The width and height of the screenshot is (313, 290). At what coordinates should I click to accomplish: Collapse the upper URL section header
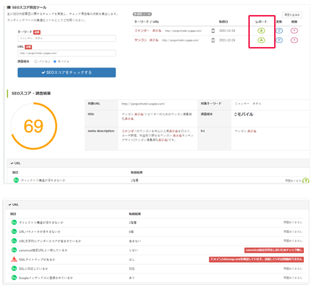(158, 163)
